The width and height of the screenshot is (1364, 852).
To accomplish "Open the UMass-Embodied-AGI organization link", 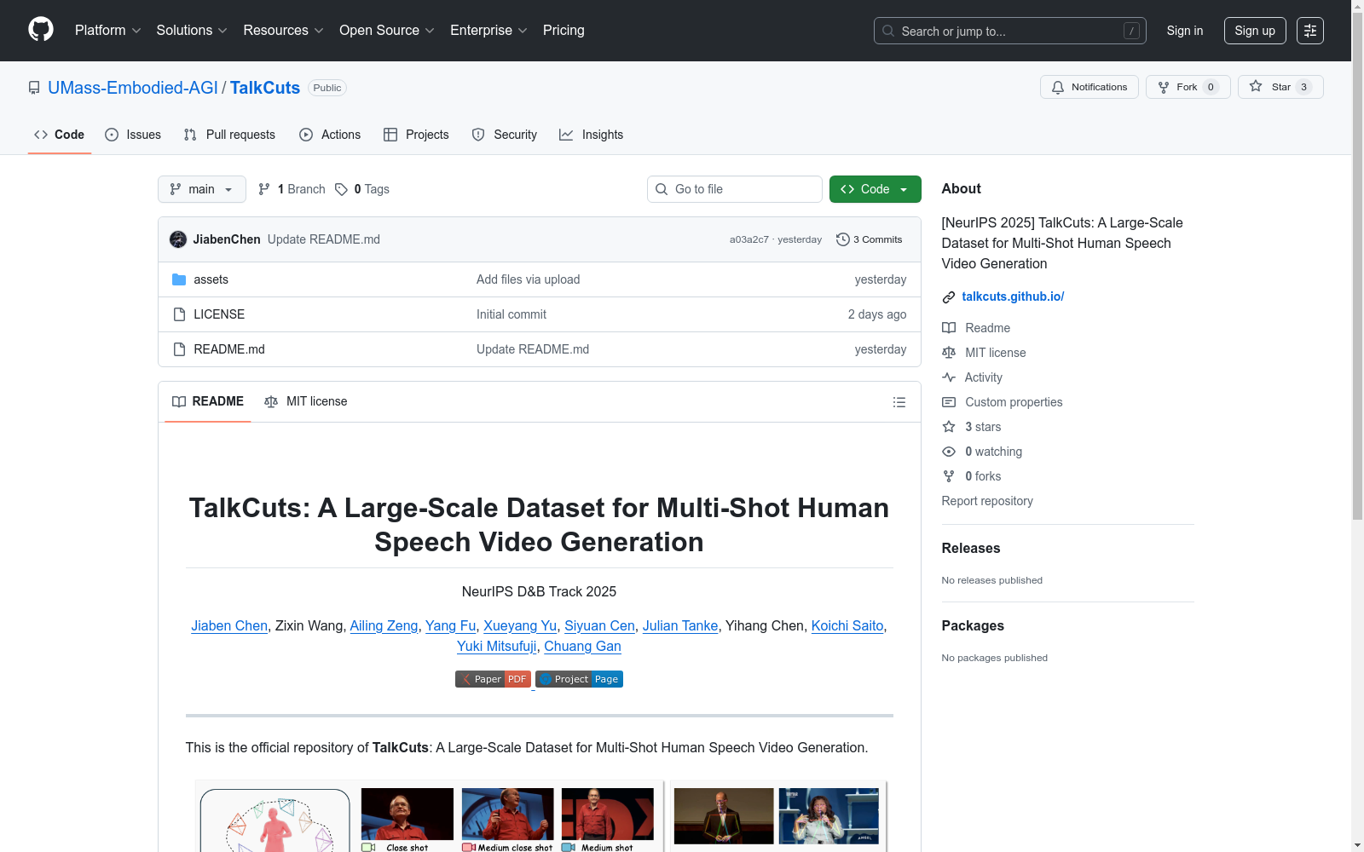I will click(x=133, y=88).
